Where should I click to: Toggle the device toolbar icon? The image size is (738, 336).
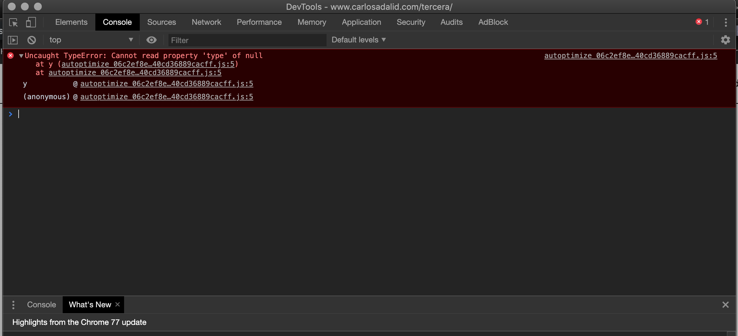(31, 23)
